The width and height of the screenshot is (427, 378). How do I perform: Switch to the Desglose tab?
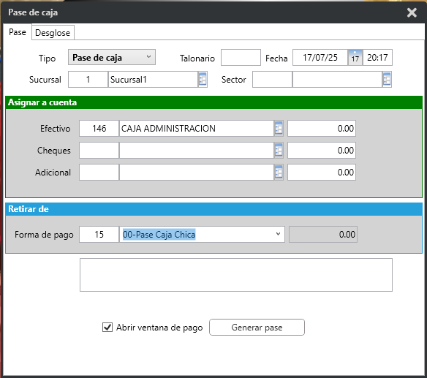click(53, 33)
